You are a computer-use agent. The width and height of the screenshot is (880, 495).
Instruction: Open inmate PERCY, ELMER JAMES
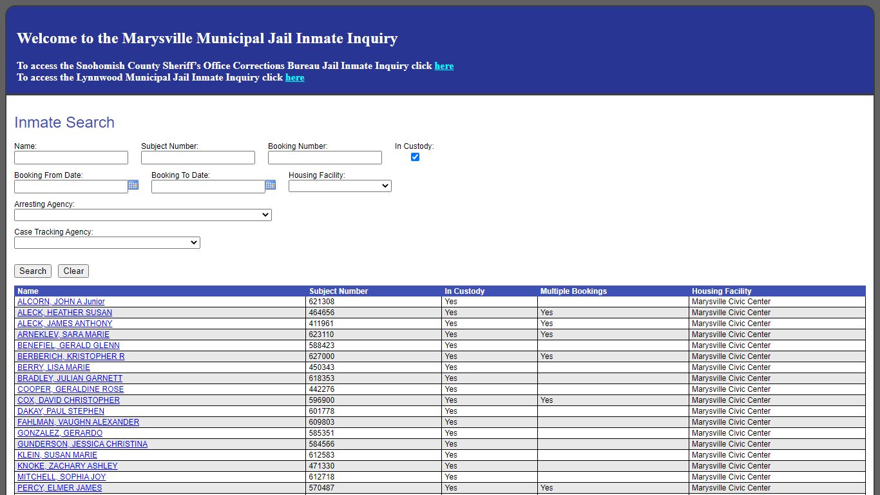[x=59, y=488]
